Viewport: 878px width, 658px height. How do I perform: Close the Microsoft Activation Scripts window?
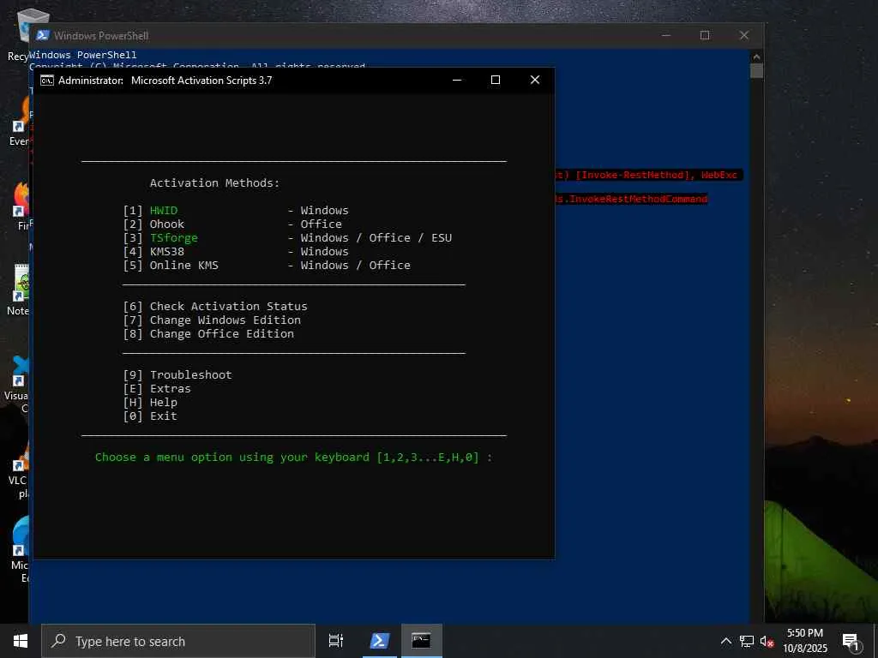[535, 80]
